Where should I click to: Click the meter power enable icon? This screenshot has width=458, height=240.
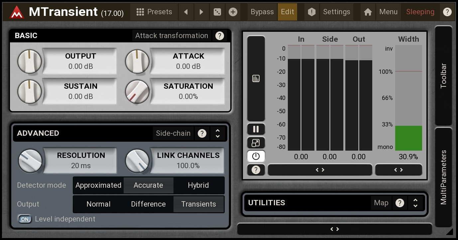[x=256, y=156]
